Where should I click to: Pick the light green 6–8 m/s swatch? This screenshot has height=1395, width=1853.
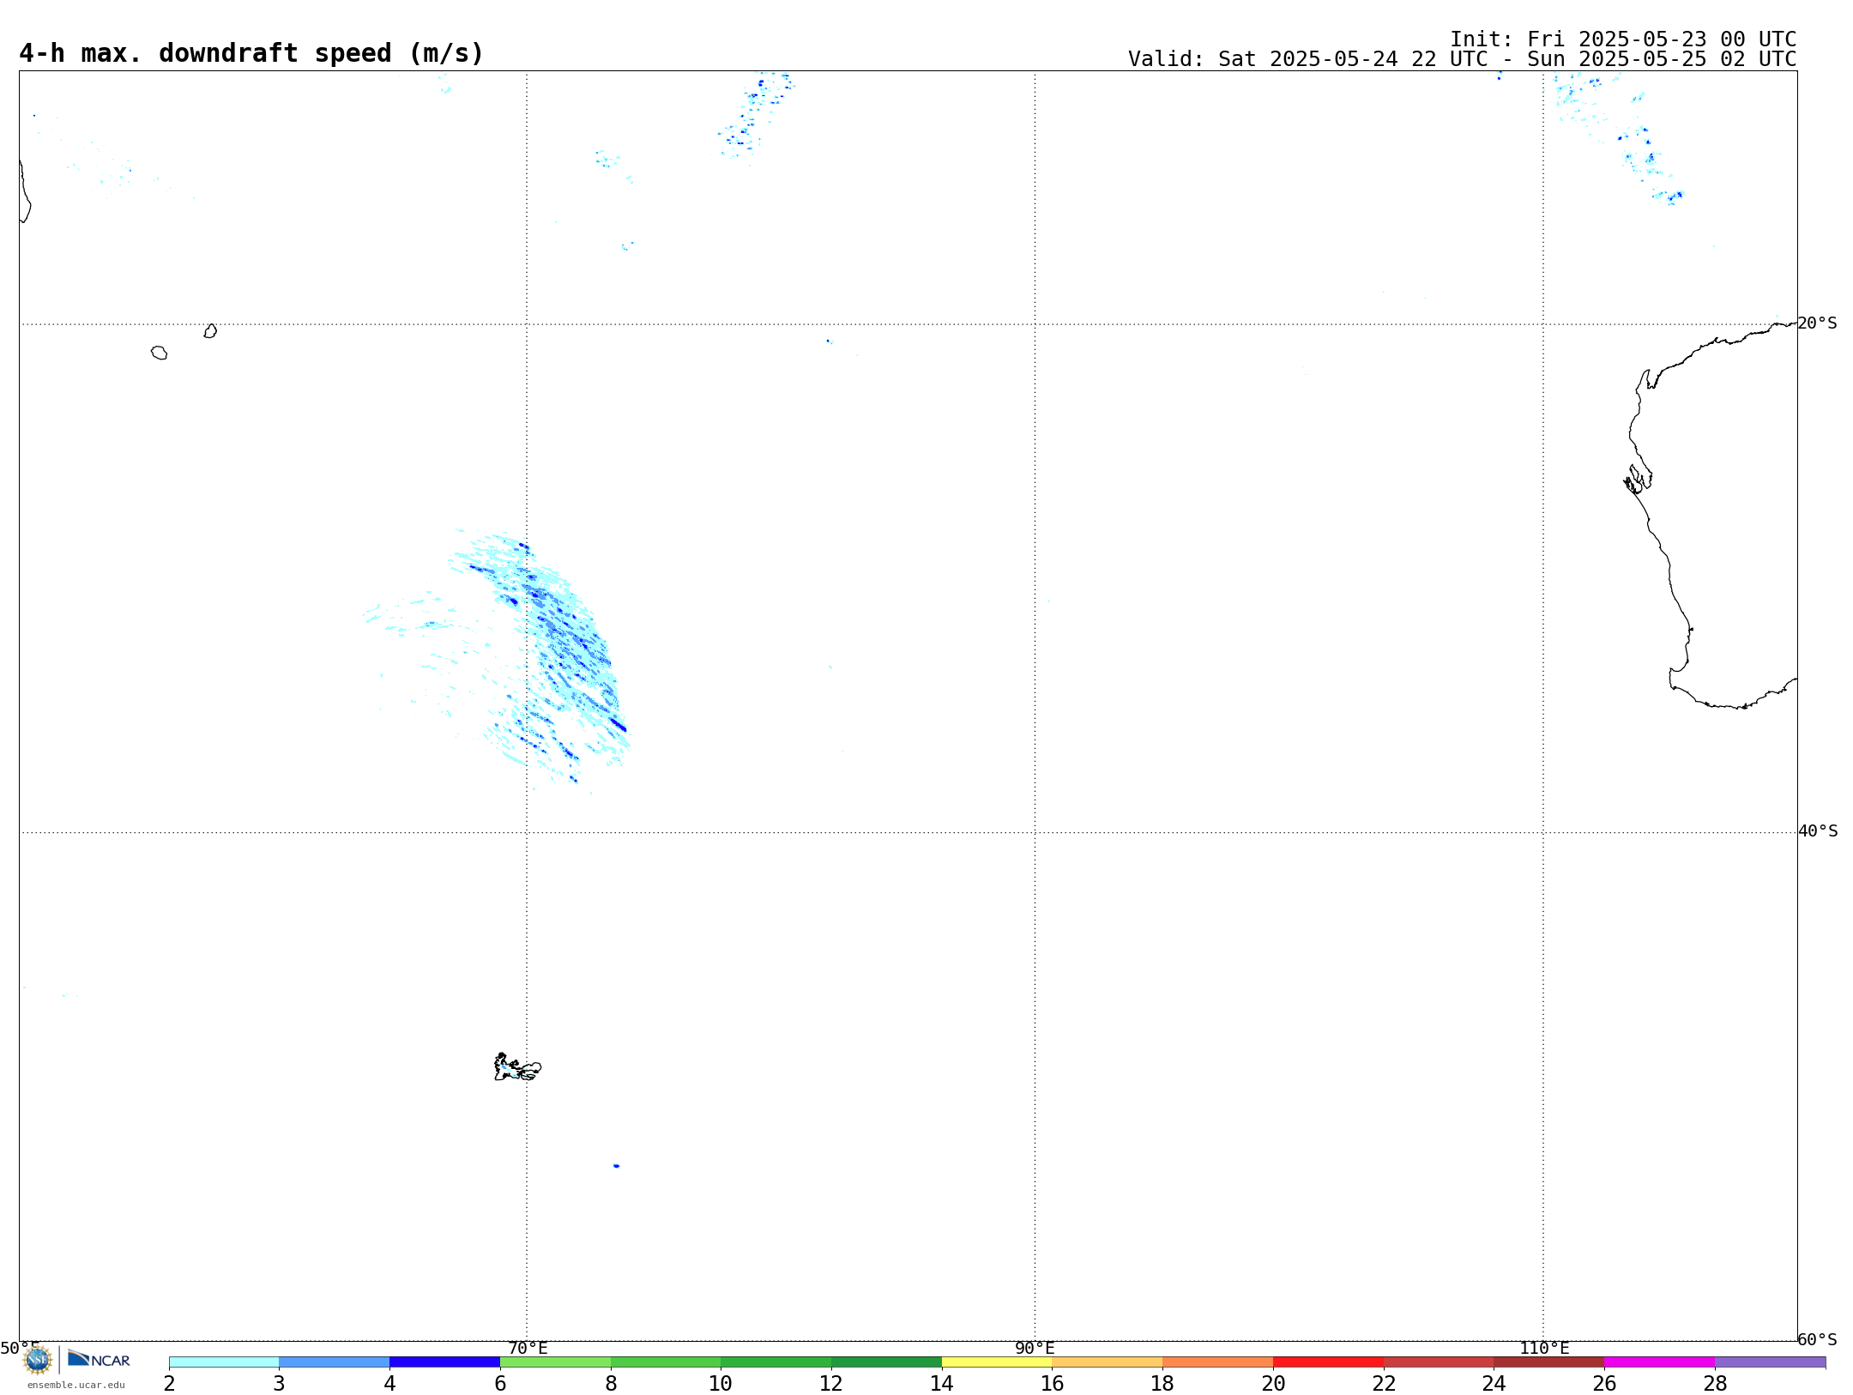[x=556, y=1362]
